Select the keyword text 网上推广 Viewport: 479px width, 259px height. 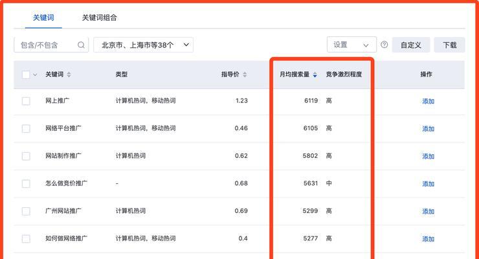57,101
